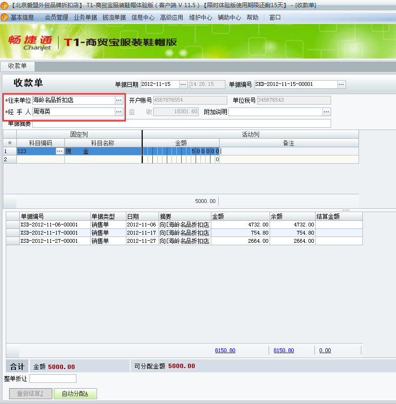Open the date picker beside 单据日期
The height and width of the screenshot is (404, 396).
pyautogui.click(x=183, y=84)
